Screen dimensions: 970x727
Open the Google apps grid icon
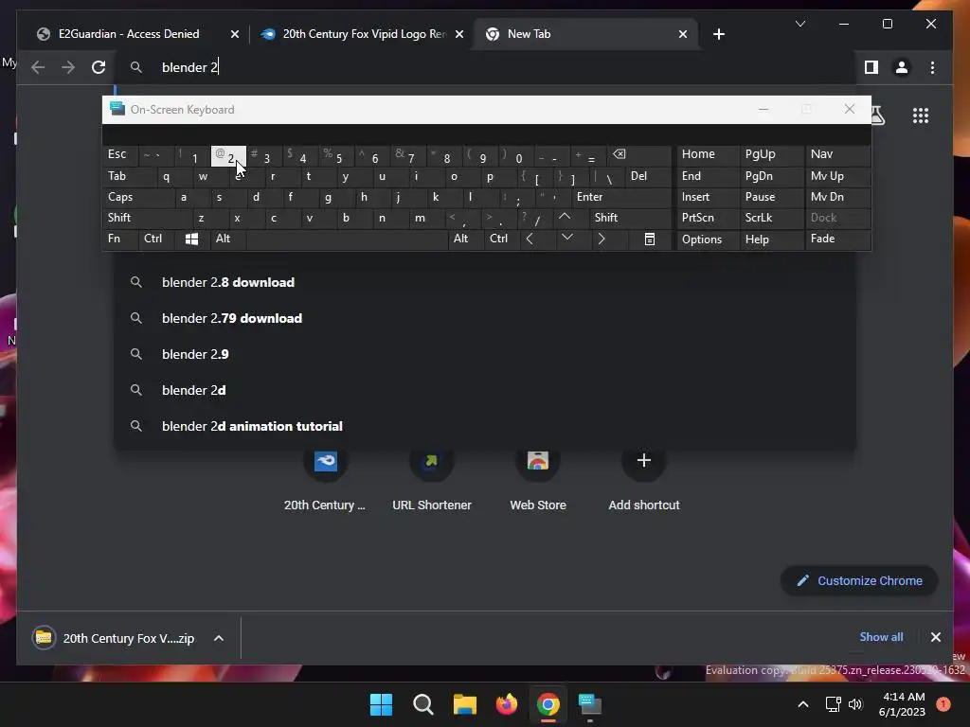pos(921,115)
